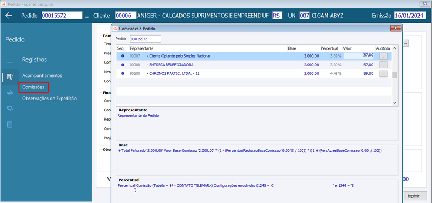Click the 89,80 valor cell

368,74
